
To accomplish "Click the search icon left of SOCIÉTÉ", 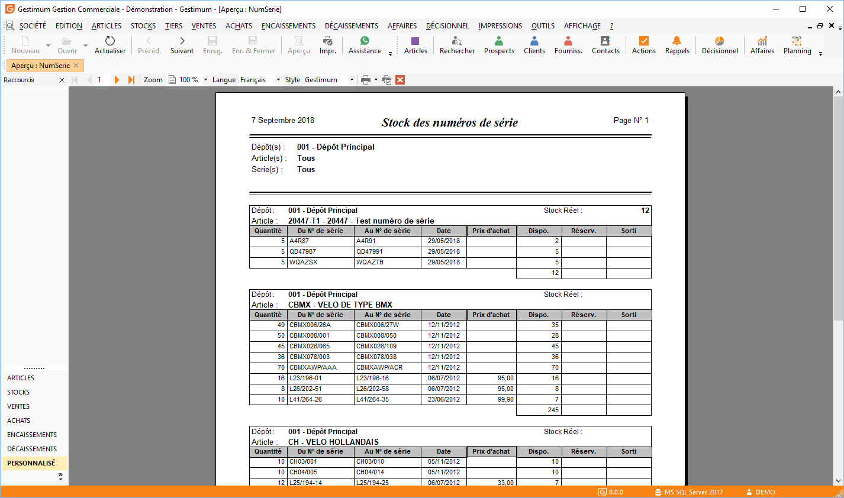I will pyautogui.click(x=9, y=25).
